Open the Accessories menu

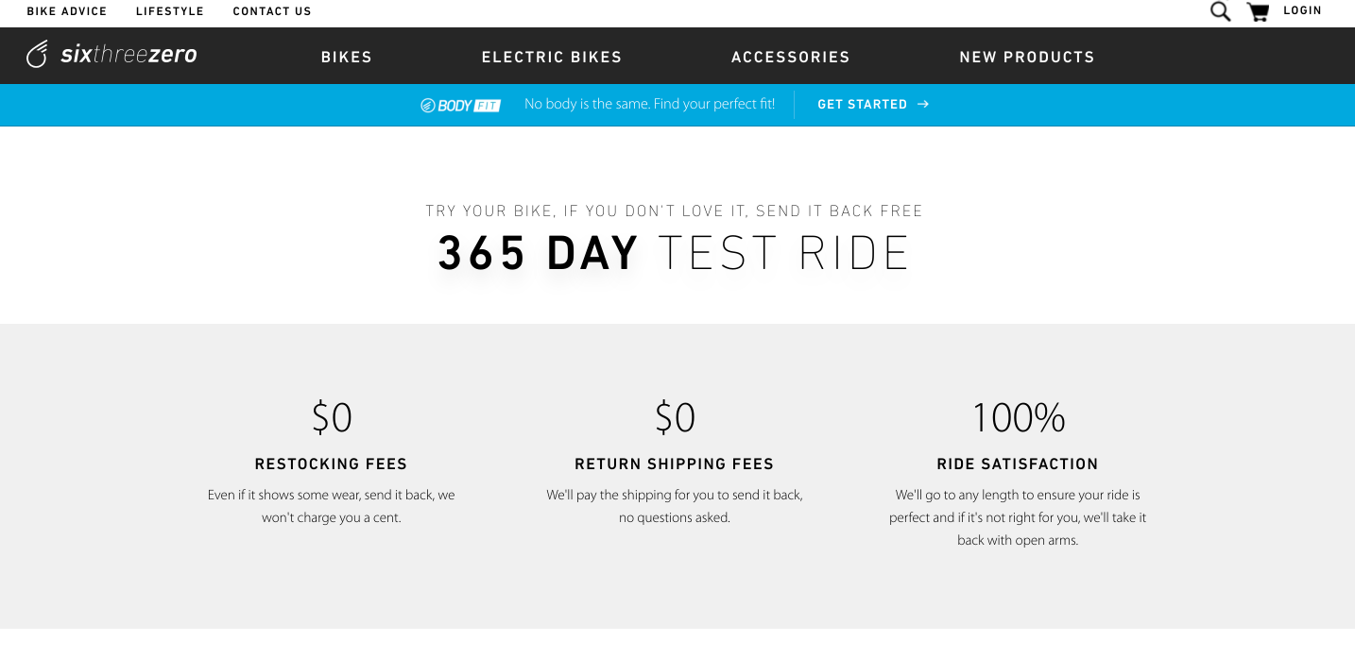click(791, 57)
